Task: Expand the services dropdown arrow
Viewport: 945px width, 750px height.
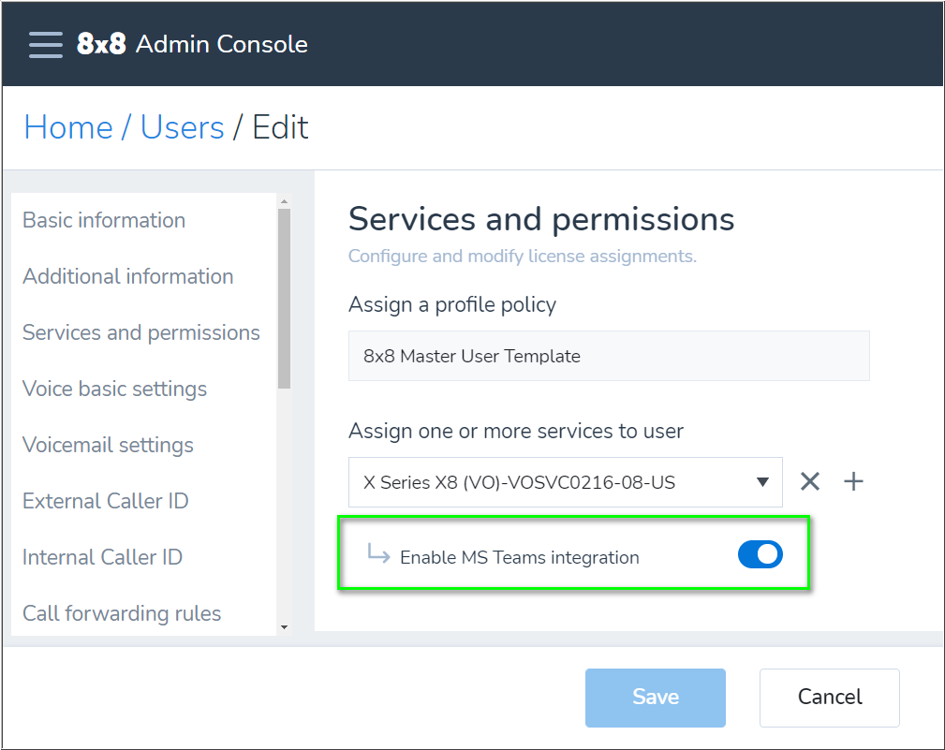Action: pos(762,482)
